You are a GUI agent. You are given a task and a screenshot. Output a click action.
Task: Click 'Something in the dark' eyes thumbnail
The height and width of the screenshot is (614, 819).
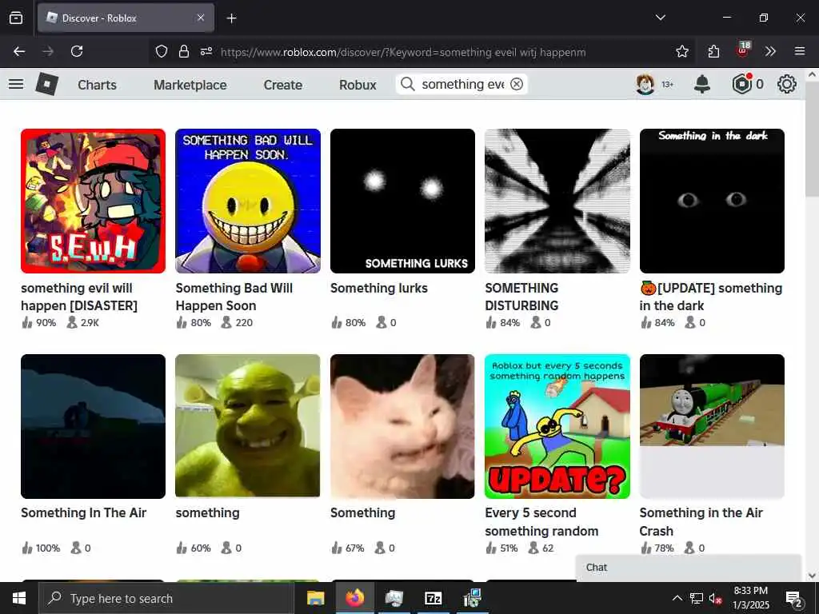pos(712,201)
